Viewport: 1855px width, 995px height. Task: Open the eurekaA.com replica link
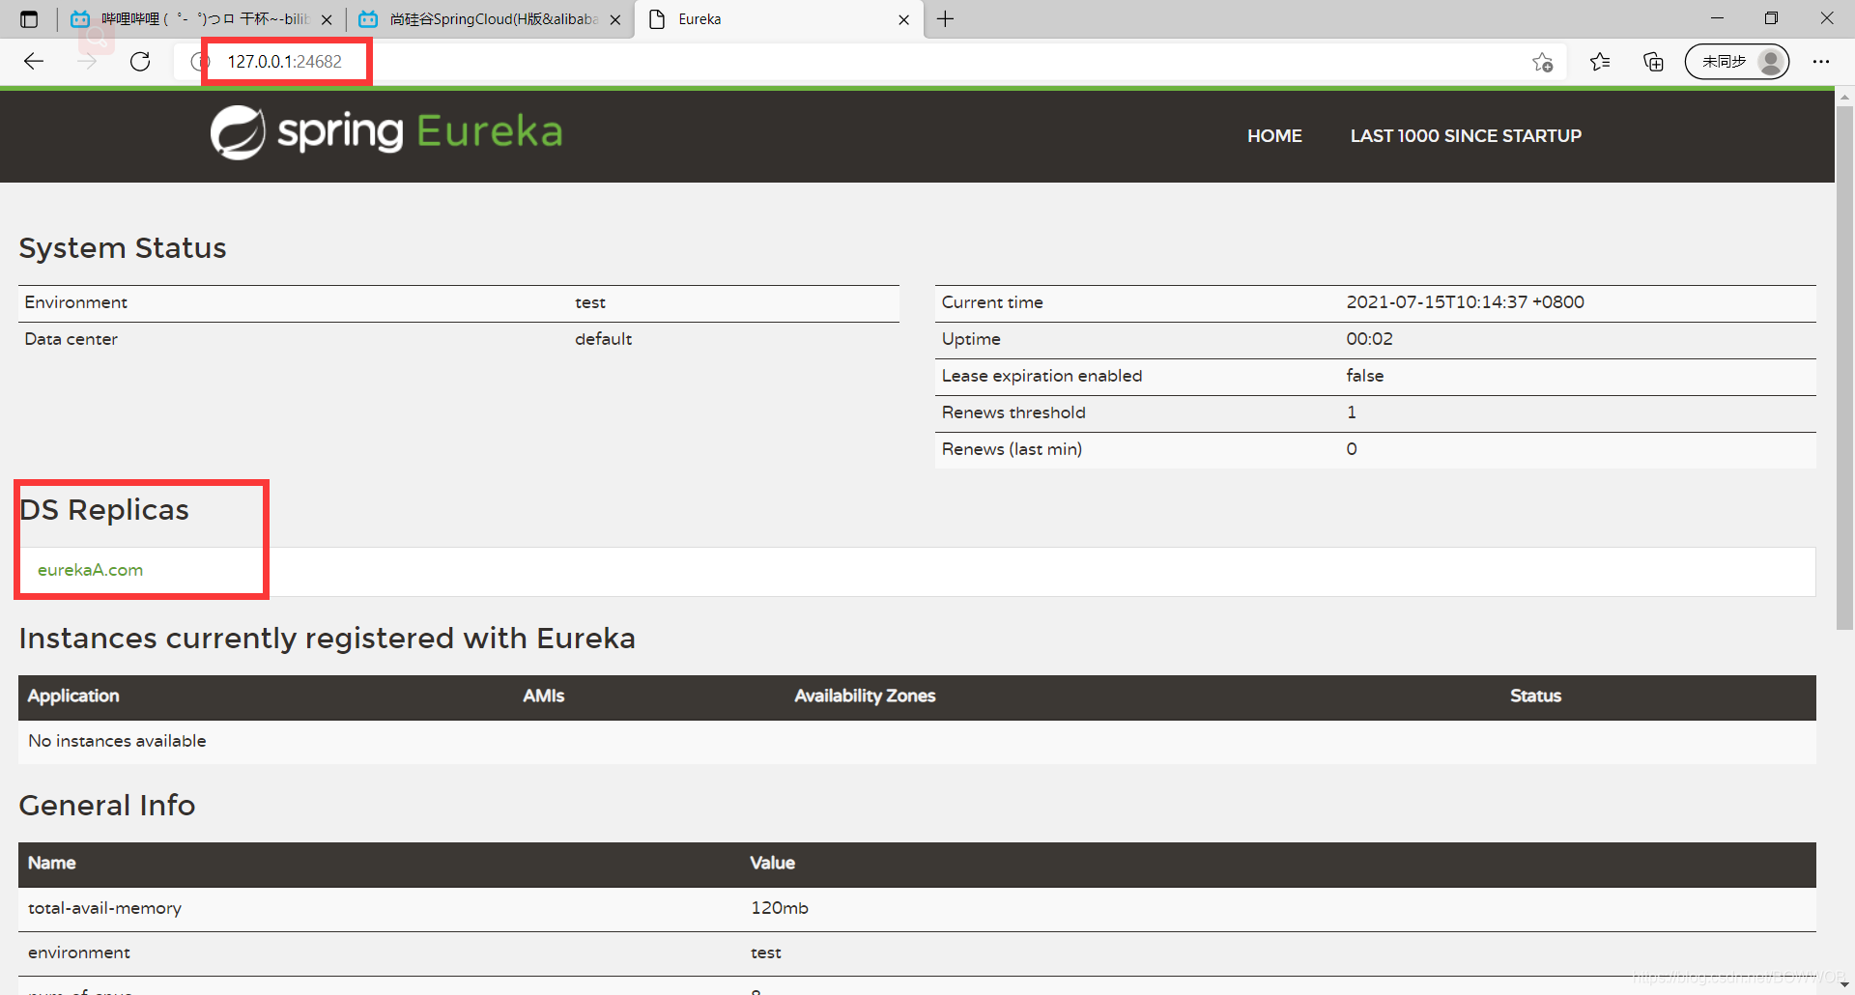[x=90, y=570]
